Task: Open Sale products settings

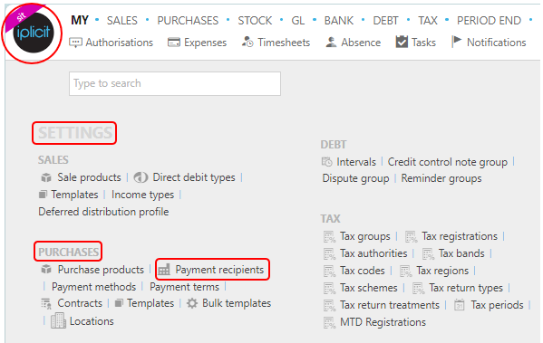Action: pos(89,177)
